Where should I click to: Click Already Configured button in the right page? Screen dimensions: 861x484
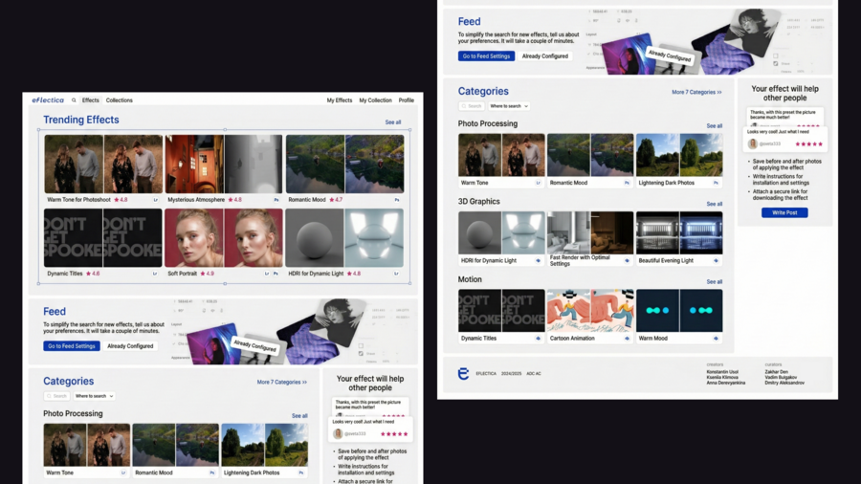(545, 56)
